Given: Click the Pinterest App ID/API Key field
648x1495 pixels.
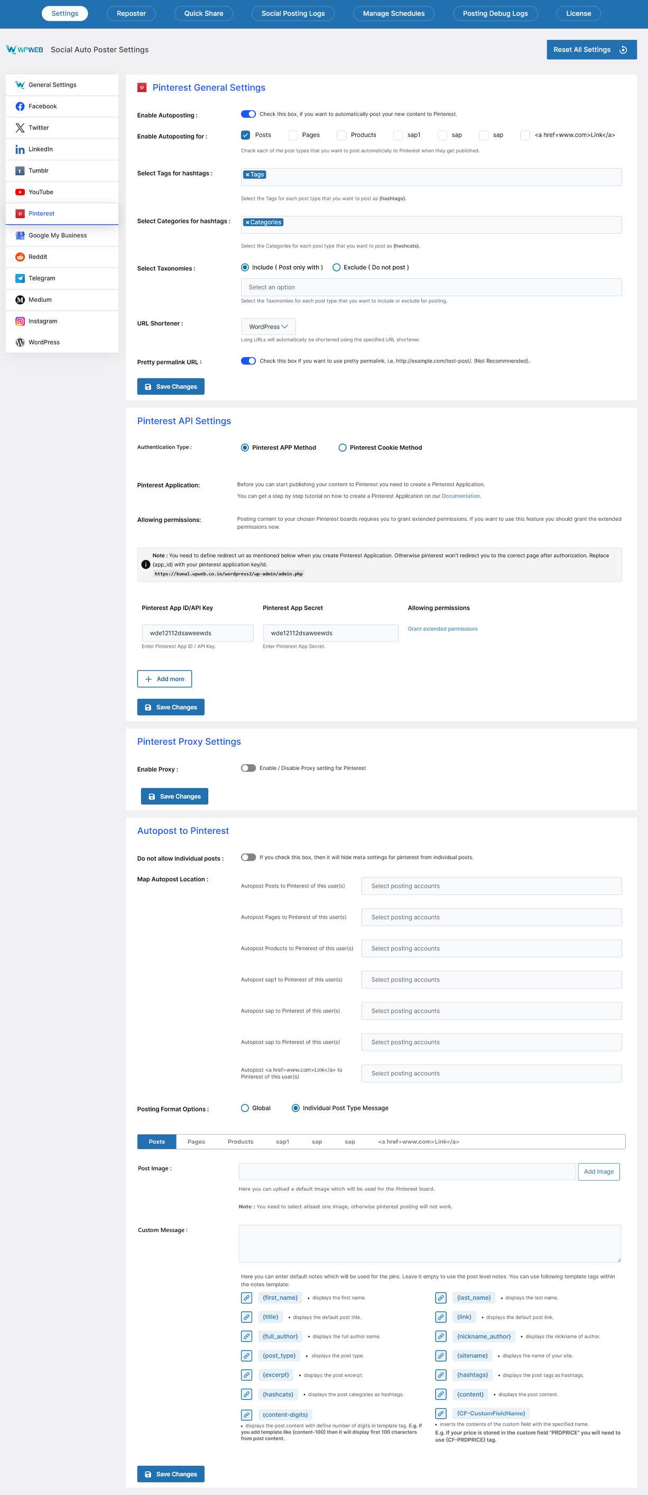Looking at the screenshot, I should pos(198,633).
